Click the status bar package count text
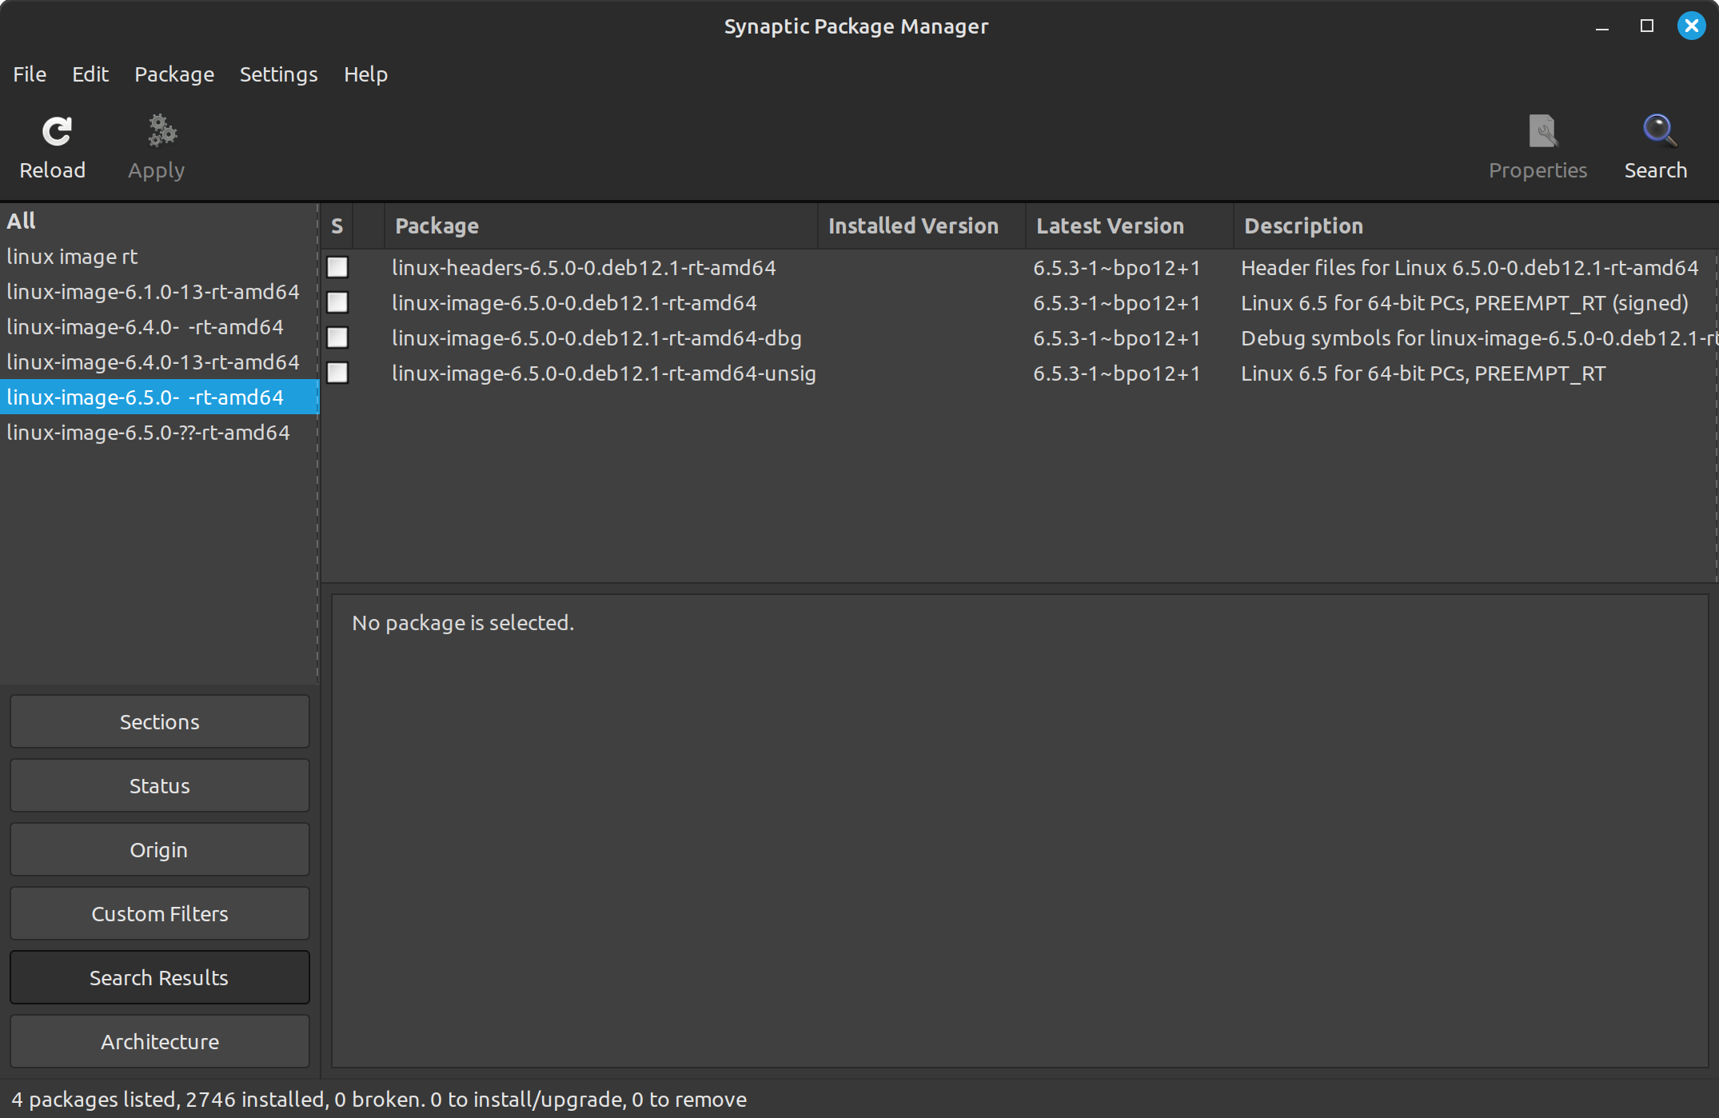Viewport: 1719px width, 1118px height. 379,1100
